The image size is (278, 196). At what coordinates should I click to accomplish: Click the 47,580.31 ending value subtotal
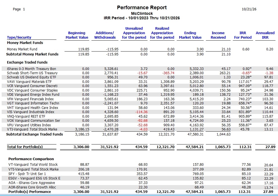click(x=196, y=134)
